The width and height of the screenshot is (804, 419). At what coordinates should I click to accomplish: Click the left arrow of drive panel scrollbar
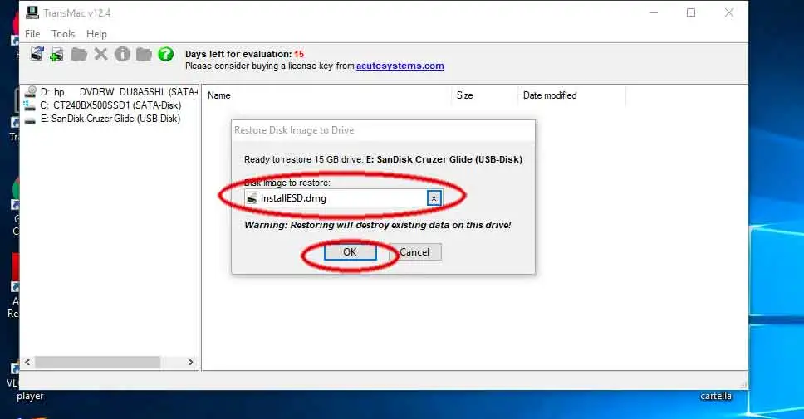(x=27, y=362)
